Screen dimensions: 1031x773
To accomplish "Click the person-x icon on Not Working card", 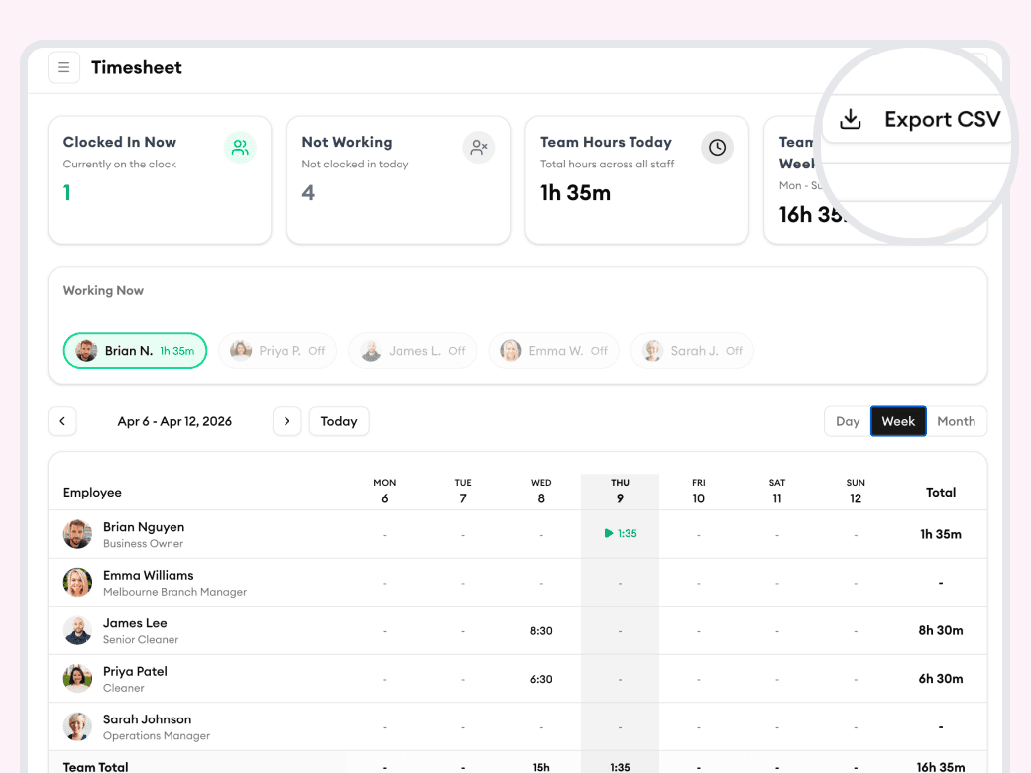I will [x=479, y=147].
